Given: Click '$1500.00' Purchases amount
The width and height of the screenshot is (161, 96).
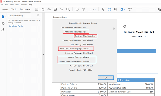Looking at the screenshot, I should (102, 92).
